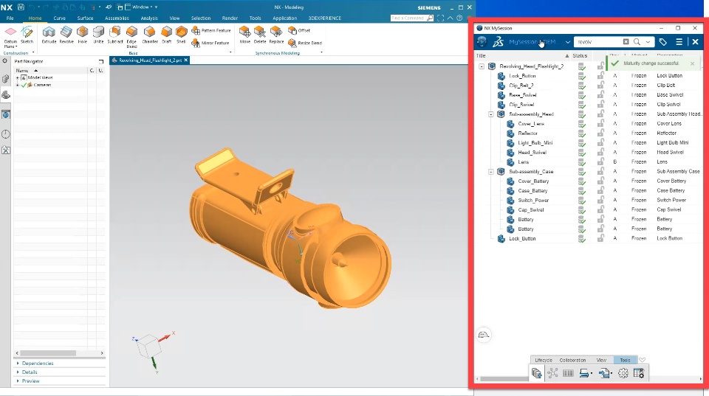
Task: Select the Extrude tool
Action: (49, 35)
